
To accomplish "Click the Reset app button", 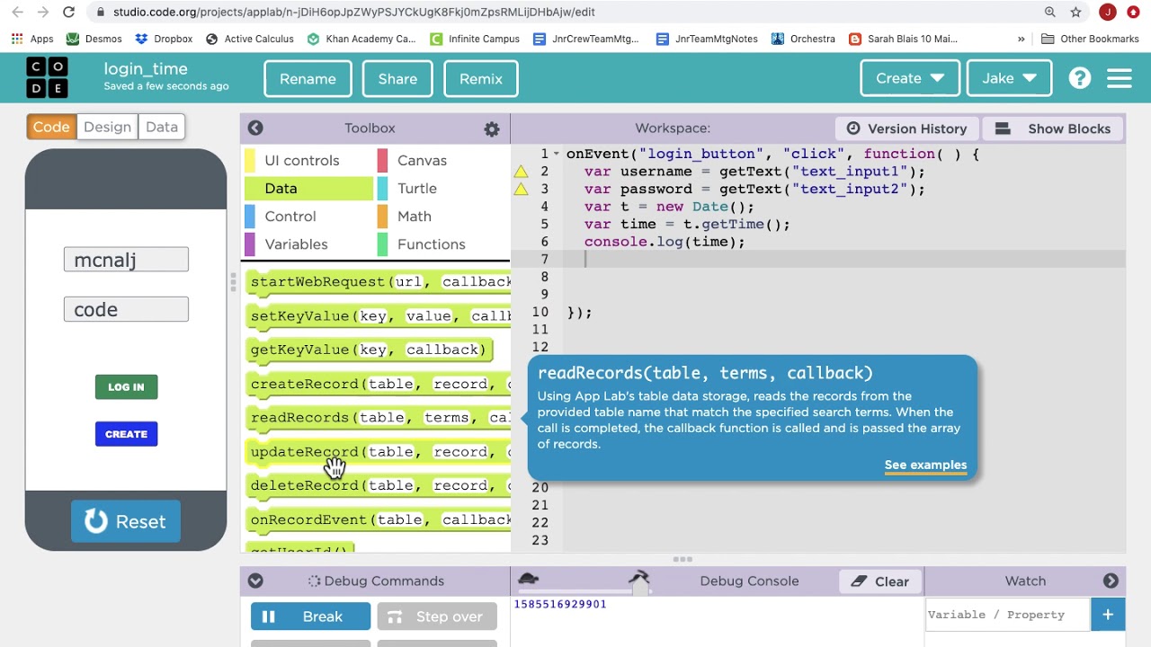I will (126, 521).
